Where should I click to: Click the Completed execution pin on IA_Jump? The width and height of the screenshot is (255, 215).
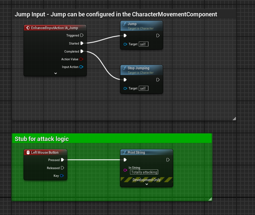(82, 51)
